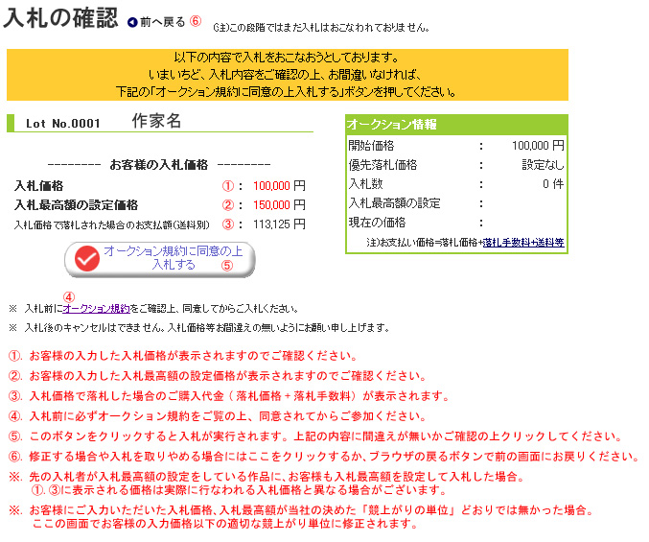Click the red checkmark icon on bid button
Image resolution: width=649 pixels, height=542 pixels.
click(87, 258)
